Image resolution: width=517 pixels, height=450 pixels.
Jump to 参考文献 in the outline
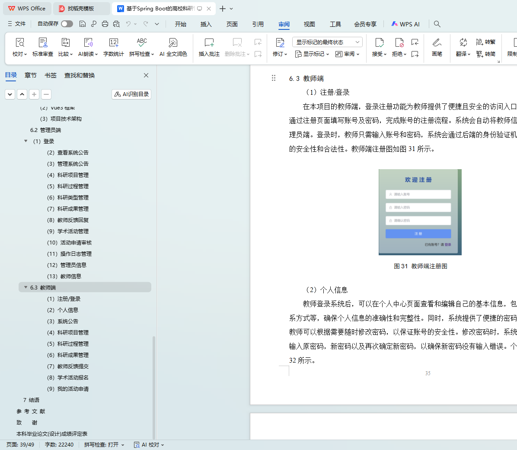31,411
